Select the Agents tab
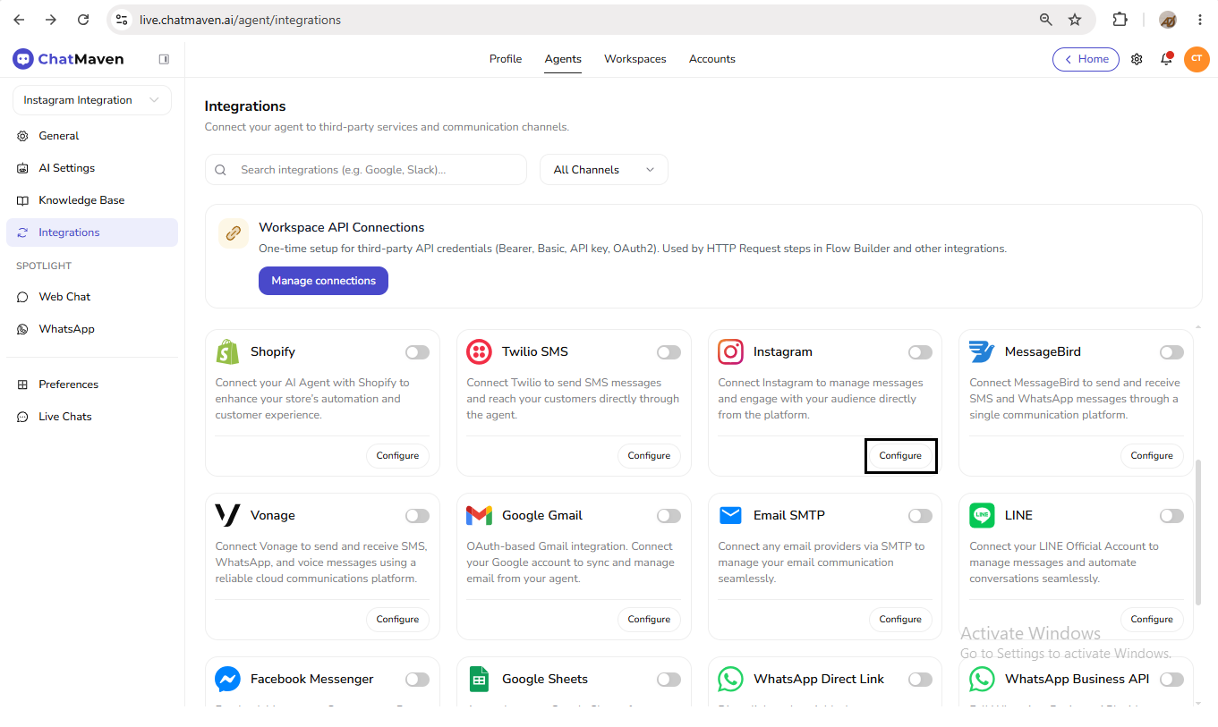This screenshot has width=1218, height=727. [x=563, y=59]
